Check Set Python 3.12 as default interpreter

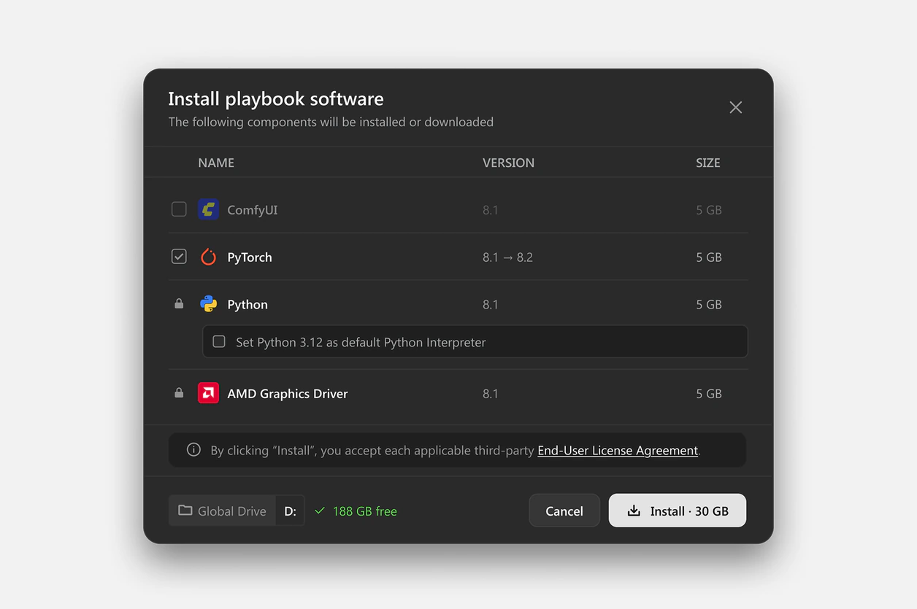pos(219,341)
